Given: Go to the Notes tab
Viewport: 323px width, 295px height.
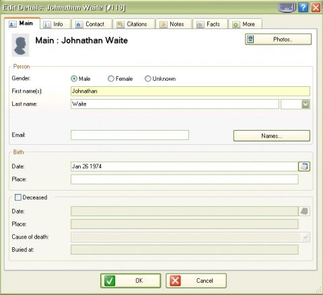Looking at the screenshot, I should [x=174, y=24].
